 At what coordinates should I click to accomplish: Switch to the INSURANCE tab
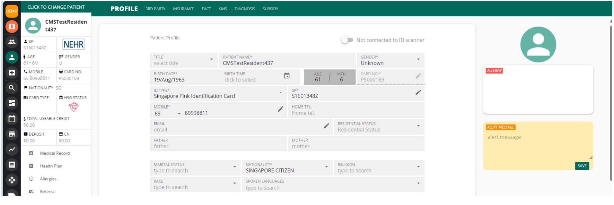pyautogui.click(x=184, y=9)
